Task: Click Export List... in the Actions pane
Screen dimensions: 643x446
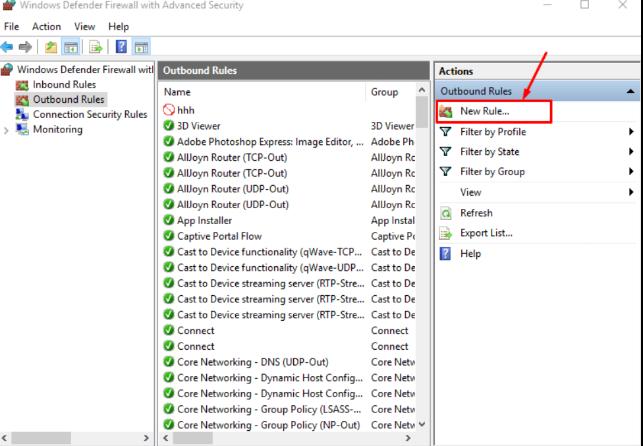Action: coord(486,233)
